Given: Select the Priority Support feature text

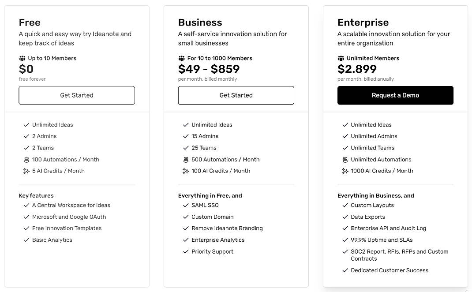Looking at the screenshot, I should pyautogui.click(x=212, y=251).
